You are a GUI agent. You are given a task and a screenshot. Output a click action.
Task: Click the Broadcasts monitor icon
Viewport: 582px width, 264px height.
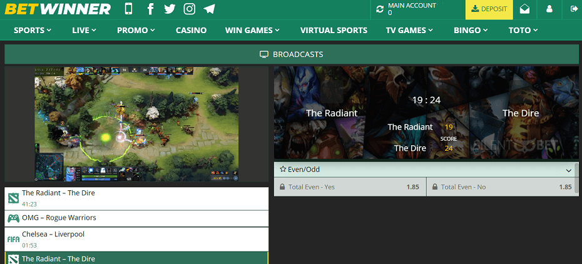pyautogui.click(x=264, y=54)
